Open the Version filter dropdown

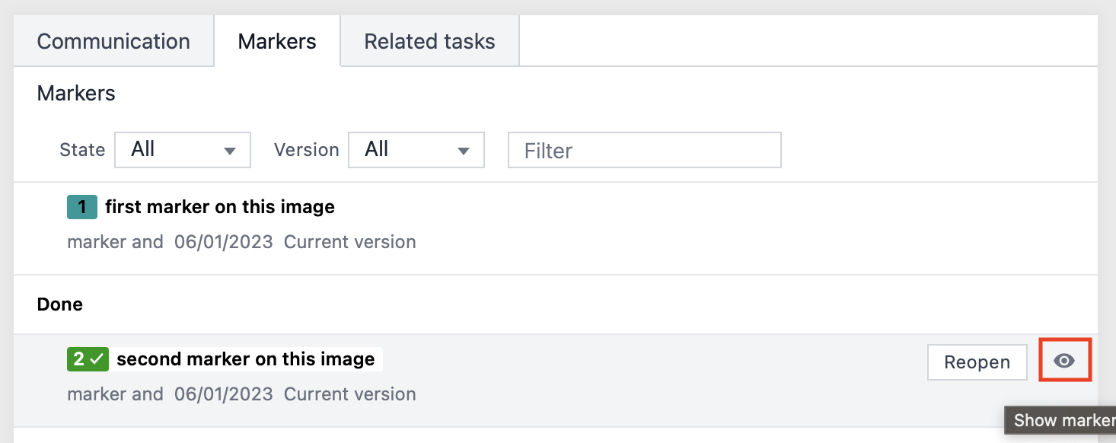coord(416,150)
